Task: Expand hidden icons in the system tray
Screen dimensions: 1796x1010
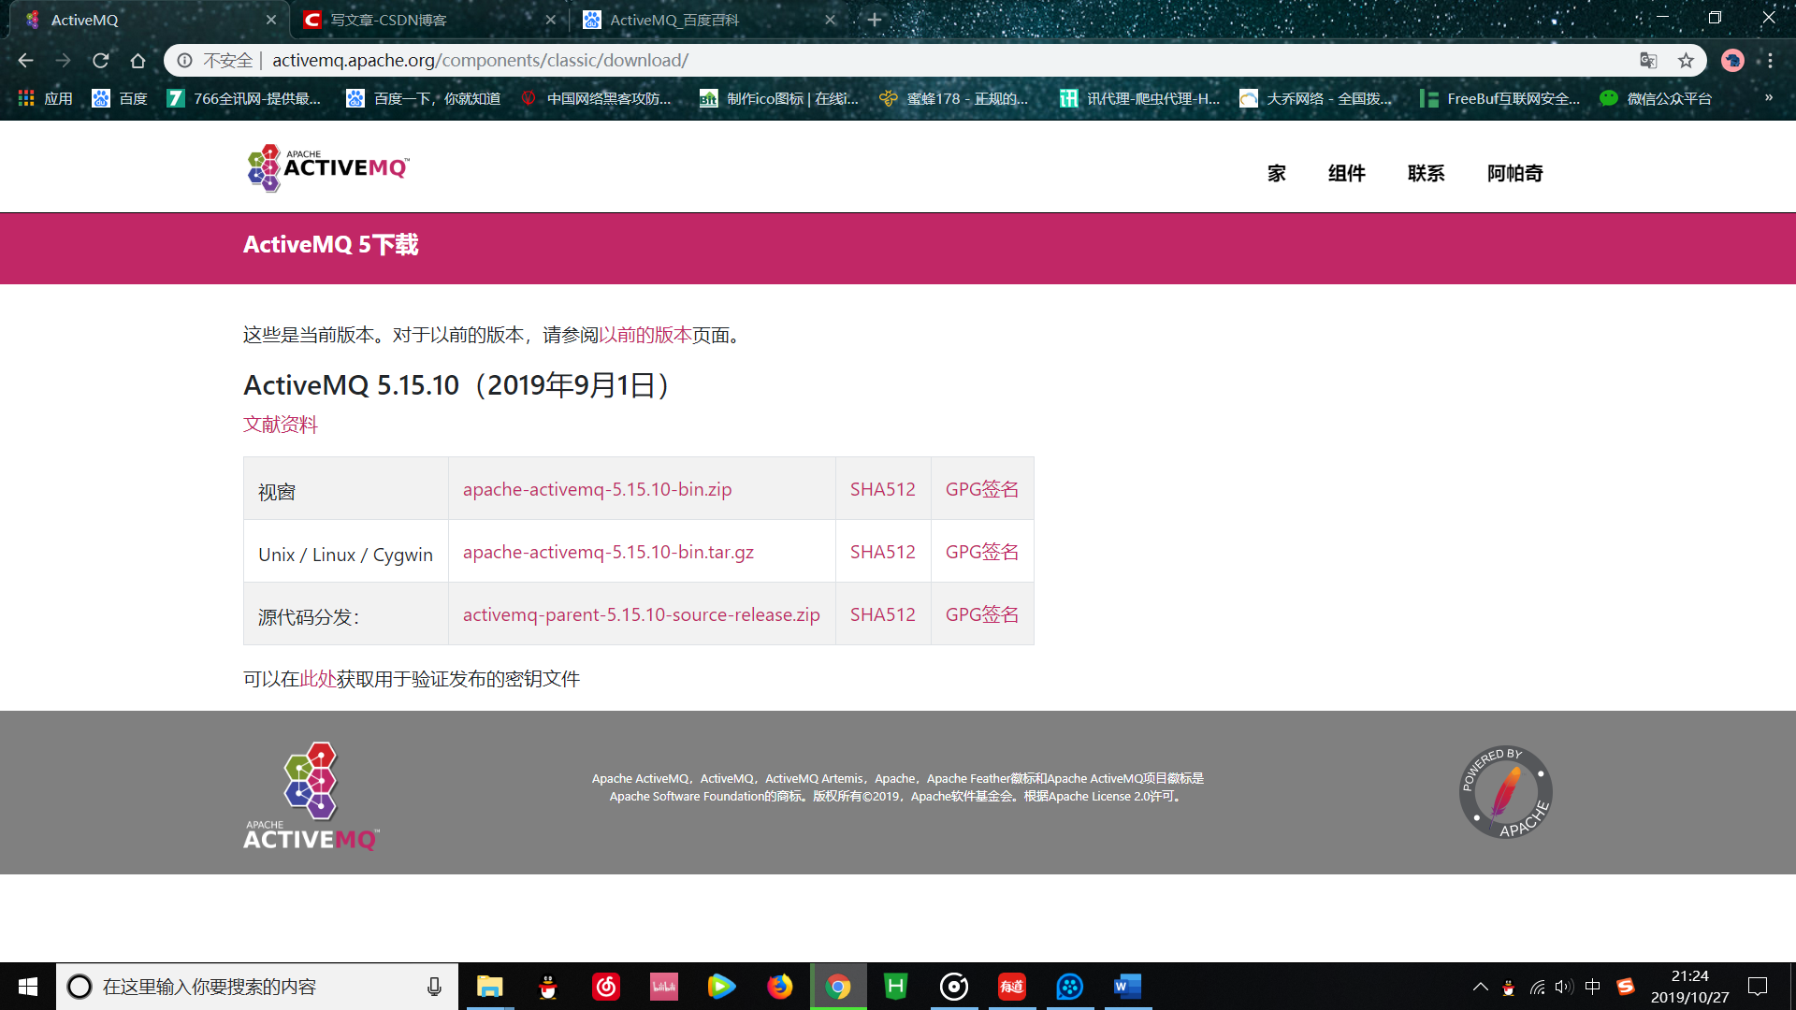Action: [1481, 987]
